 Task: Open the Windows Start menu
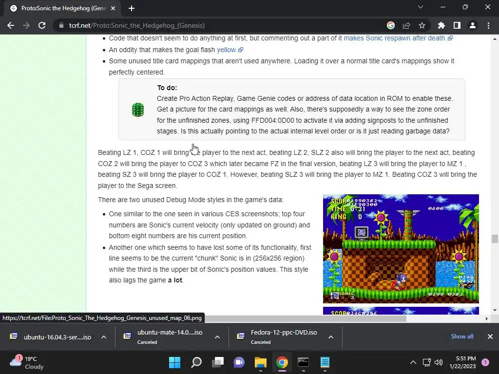pyautogui.click(x=175, y=362)
